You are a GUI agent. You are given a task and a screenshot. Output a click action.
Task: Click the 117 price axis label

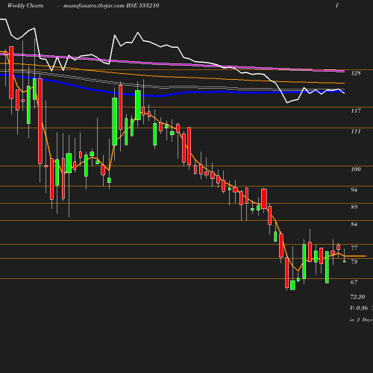(x=356, y=110)
